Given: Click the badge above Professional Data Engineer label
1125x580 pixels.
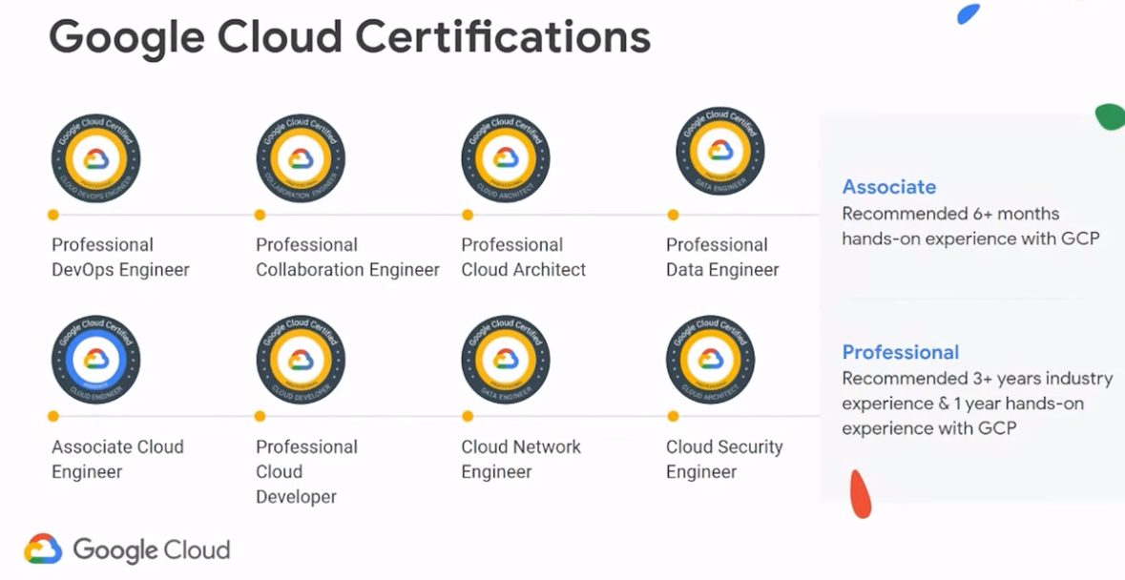Looking at the screenshot, I should click(x=720, y=152).
